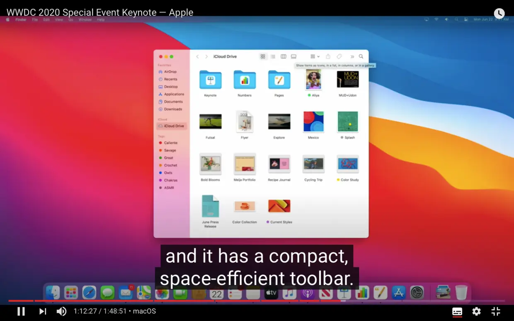Select iCloud Drive in the sidebar
This screenshot has width=514, height=321.
pos(172,126)
